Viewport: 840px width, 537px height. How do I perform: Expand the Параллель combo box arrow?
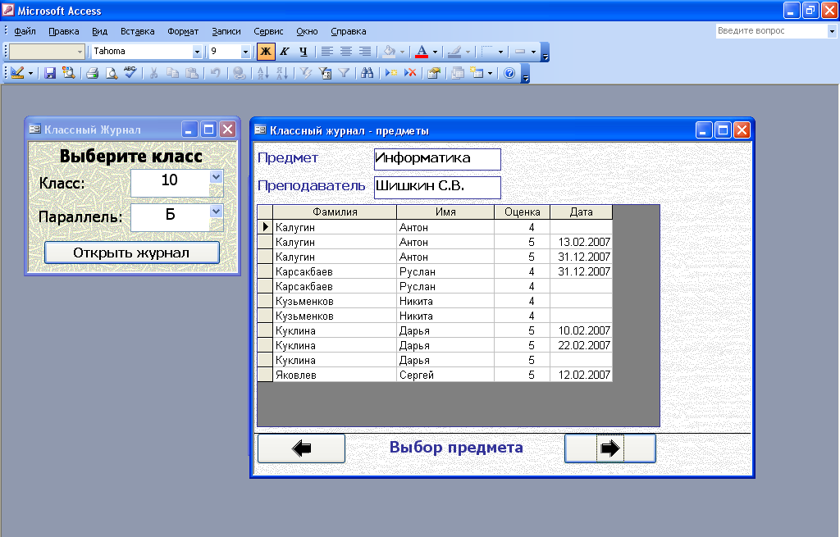[216, 211]
